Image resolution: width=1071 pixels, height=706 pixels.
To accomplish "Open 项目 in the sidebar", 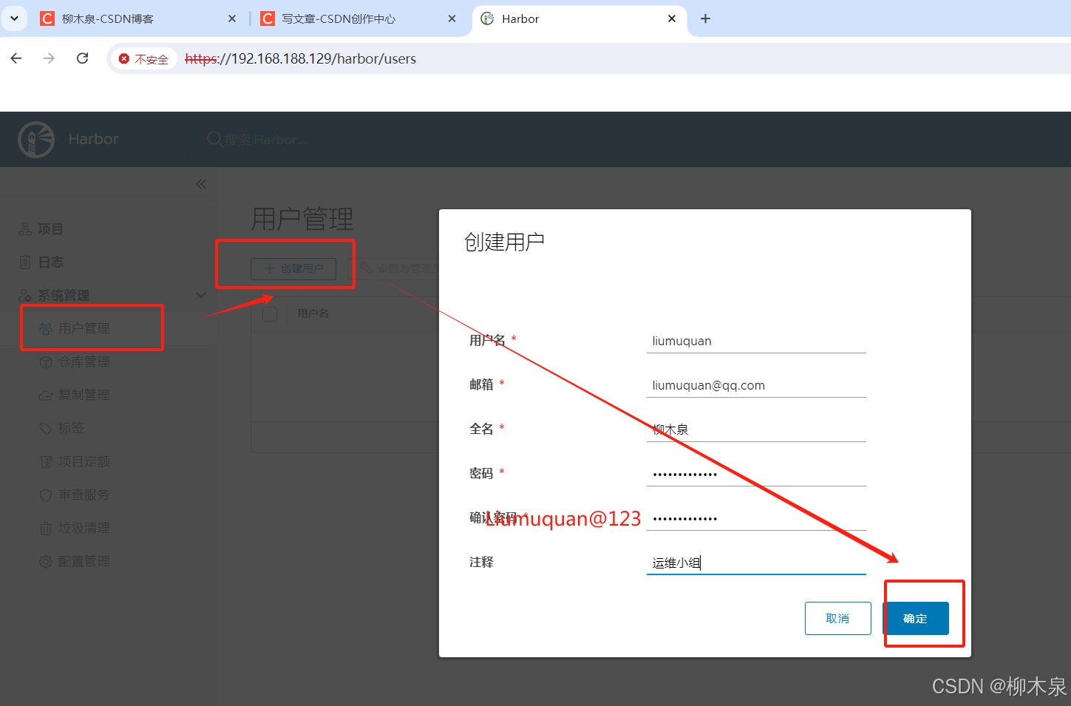I will pyautogui.click(x=50, y=229).
